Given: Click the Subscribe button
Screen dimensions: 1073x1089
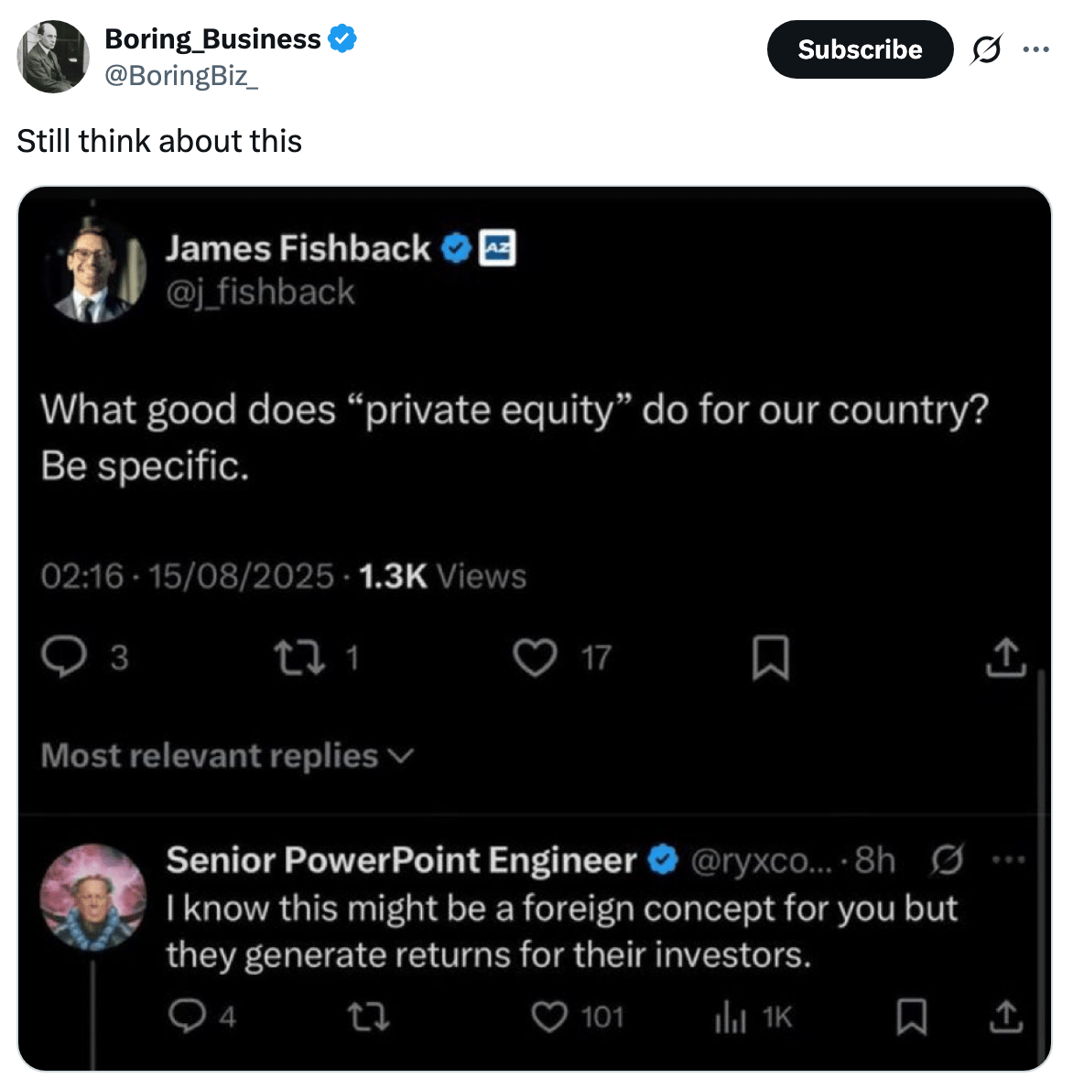Looking at the screenshot, I should 859,49.
